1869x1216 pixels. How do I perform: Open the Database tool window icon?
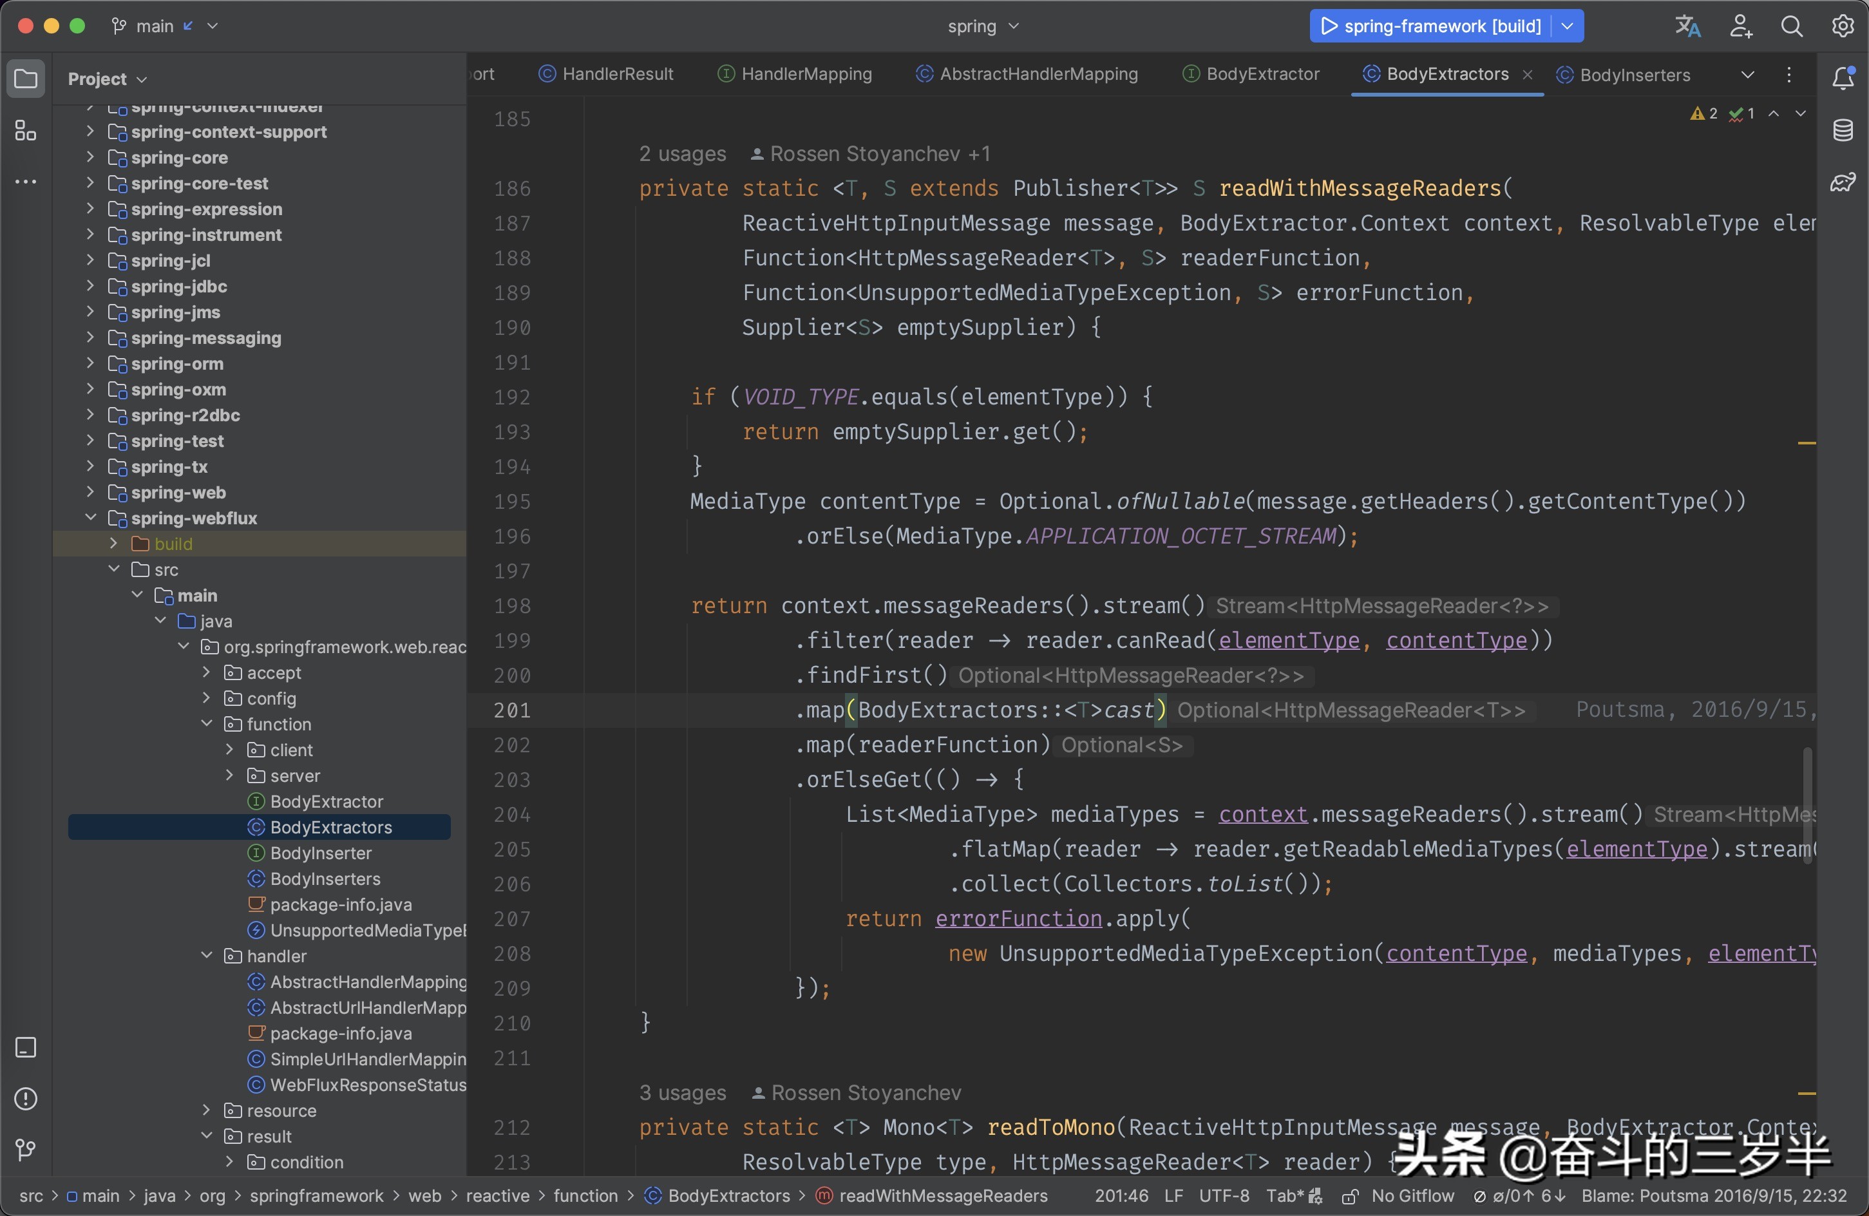pyautogui.click(x=1843, y=129)
